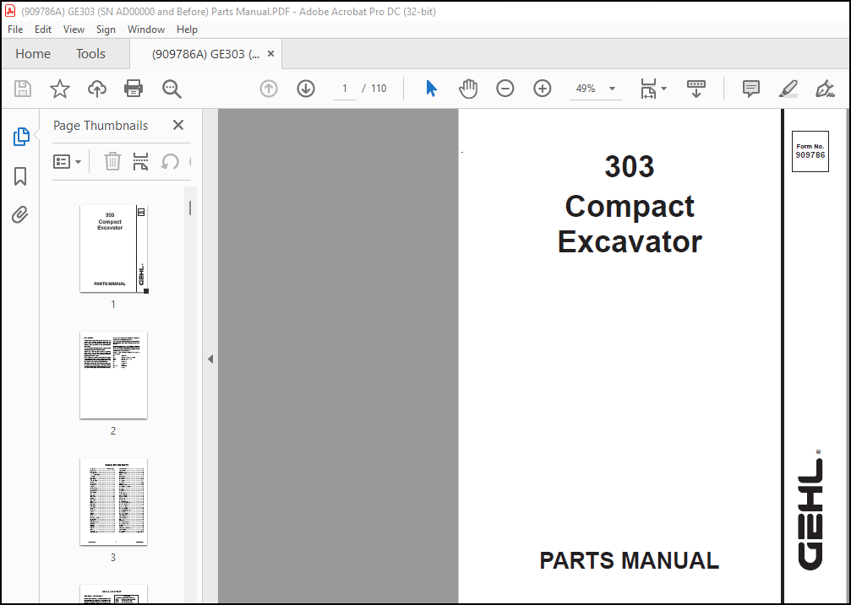The height and width of the screenshot is (605, 851).
Task: Select the highlight text tool
Action: point(788,89)
